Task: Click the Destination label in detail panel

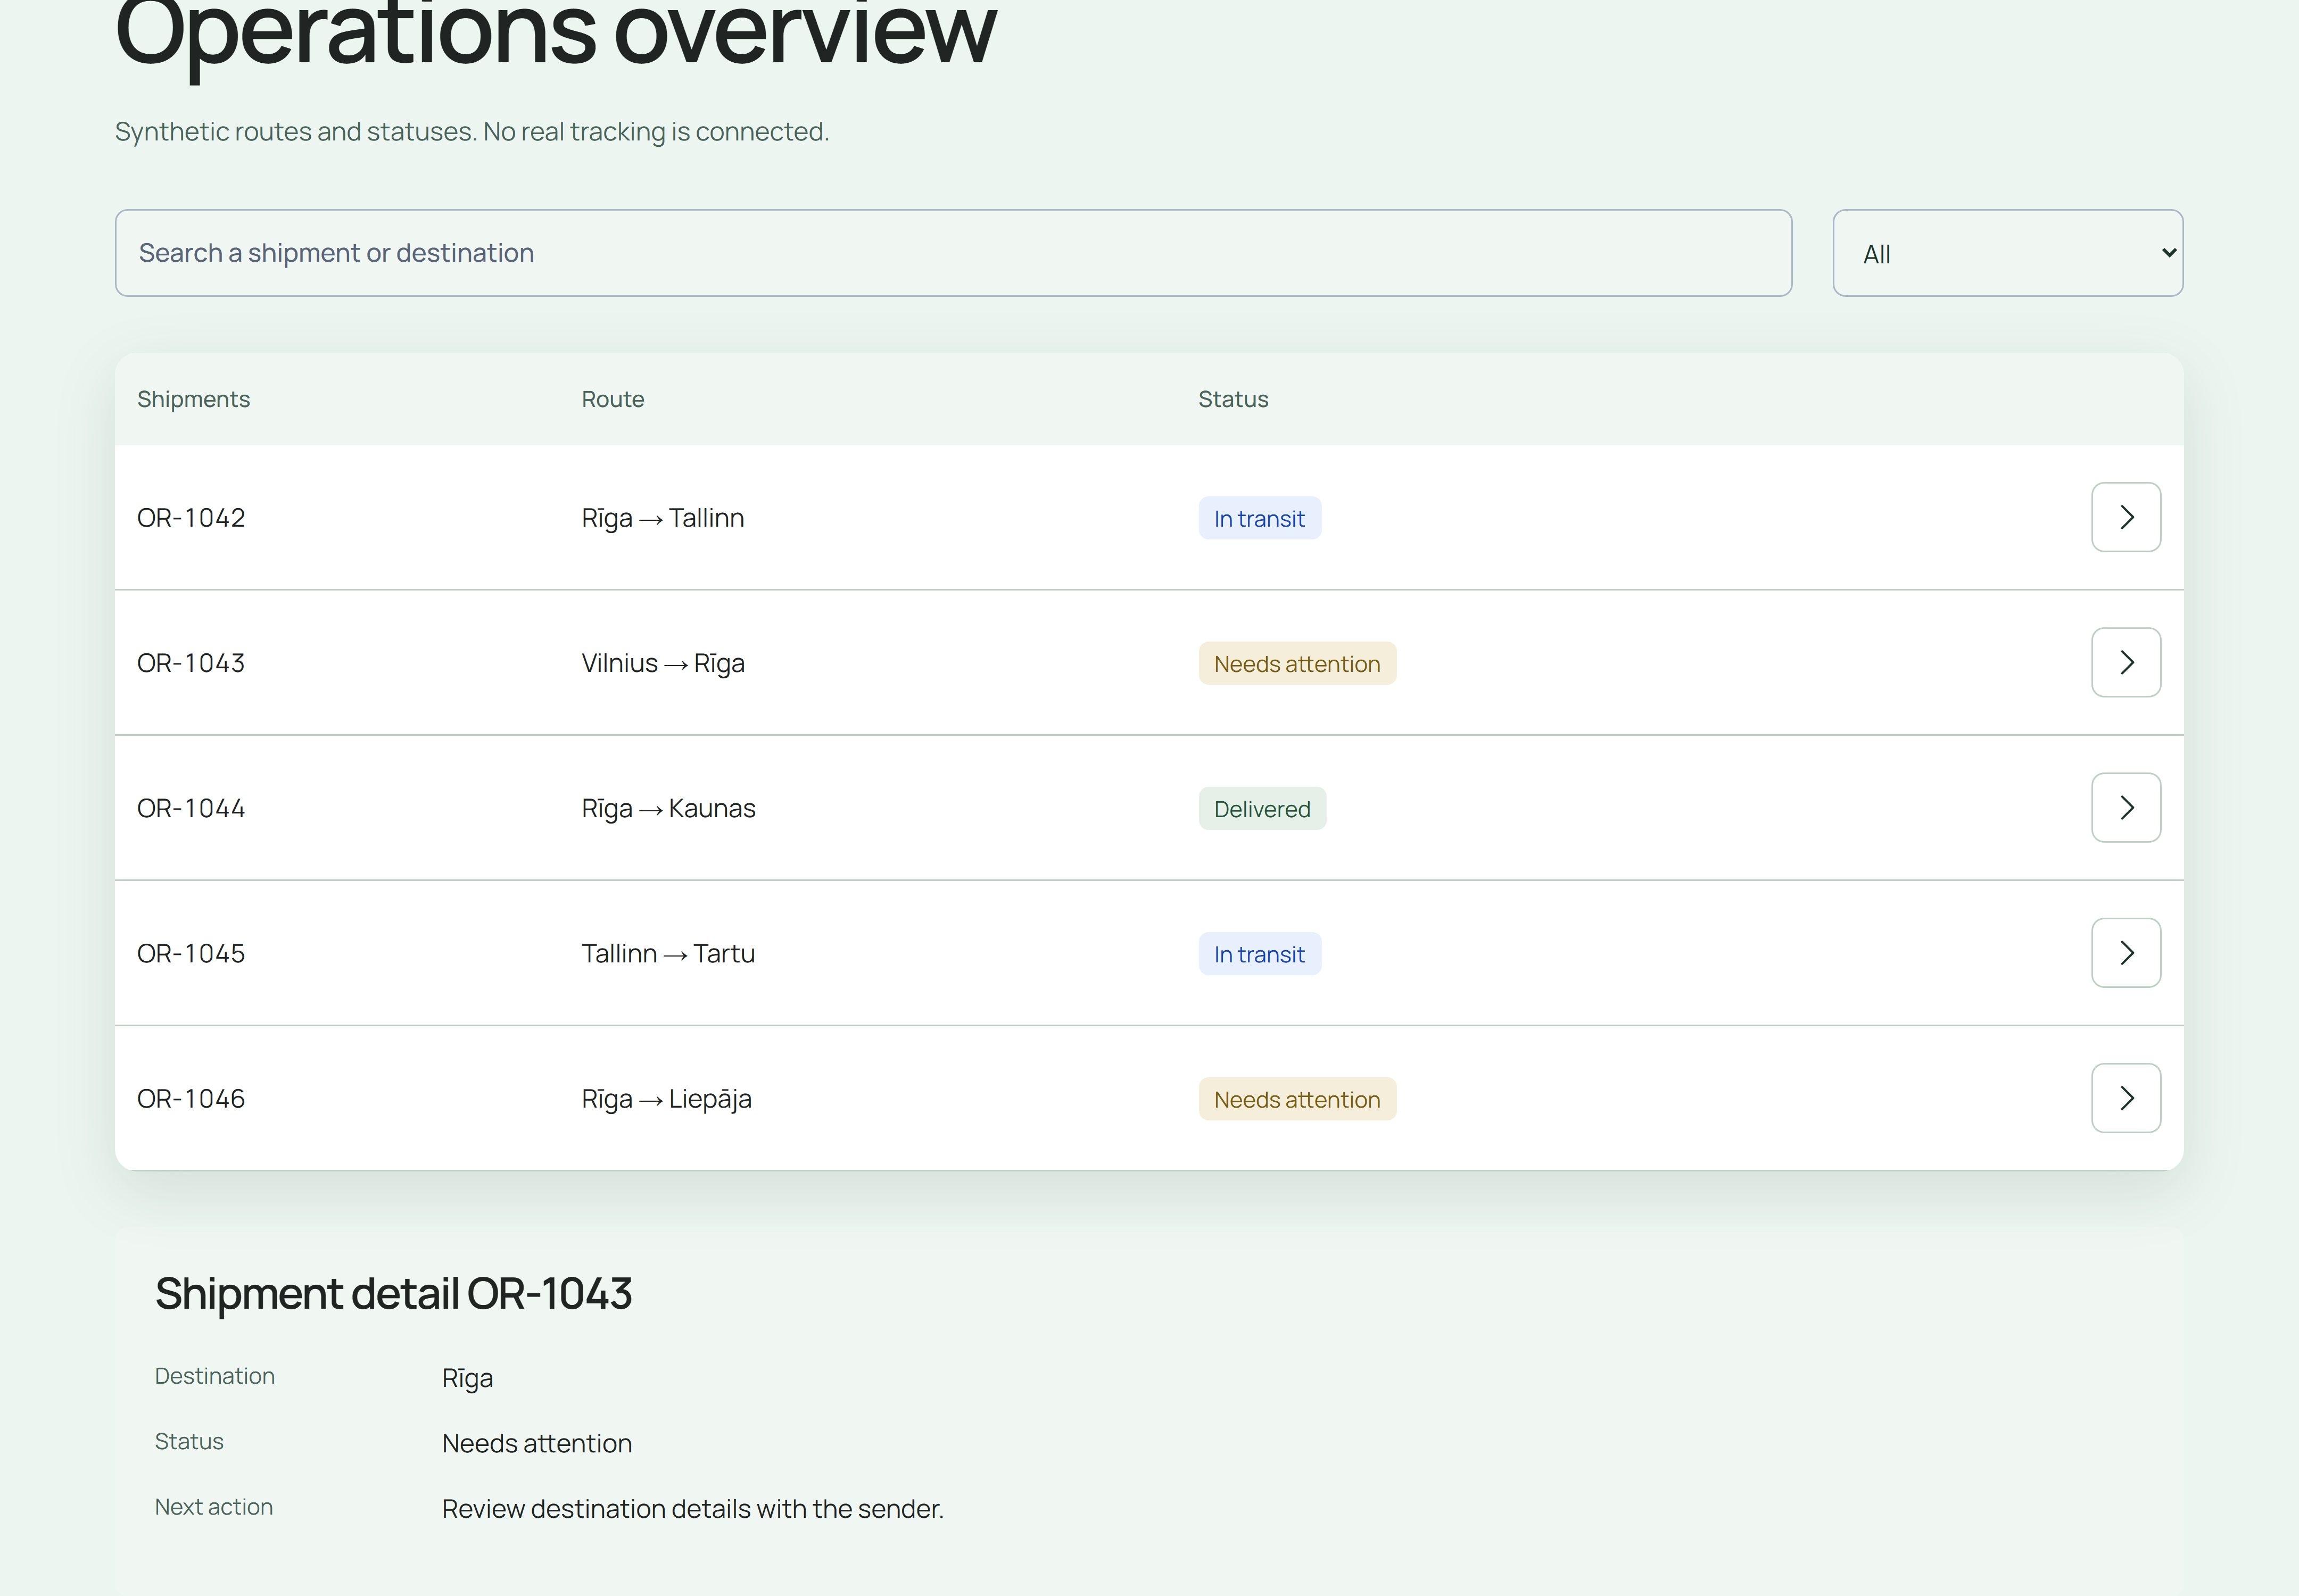Action: (x=215, y=1376)
